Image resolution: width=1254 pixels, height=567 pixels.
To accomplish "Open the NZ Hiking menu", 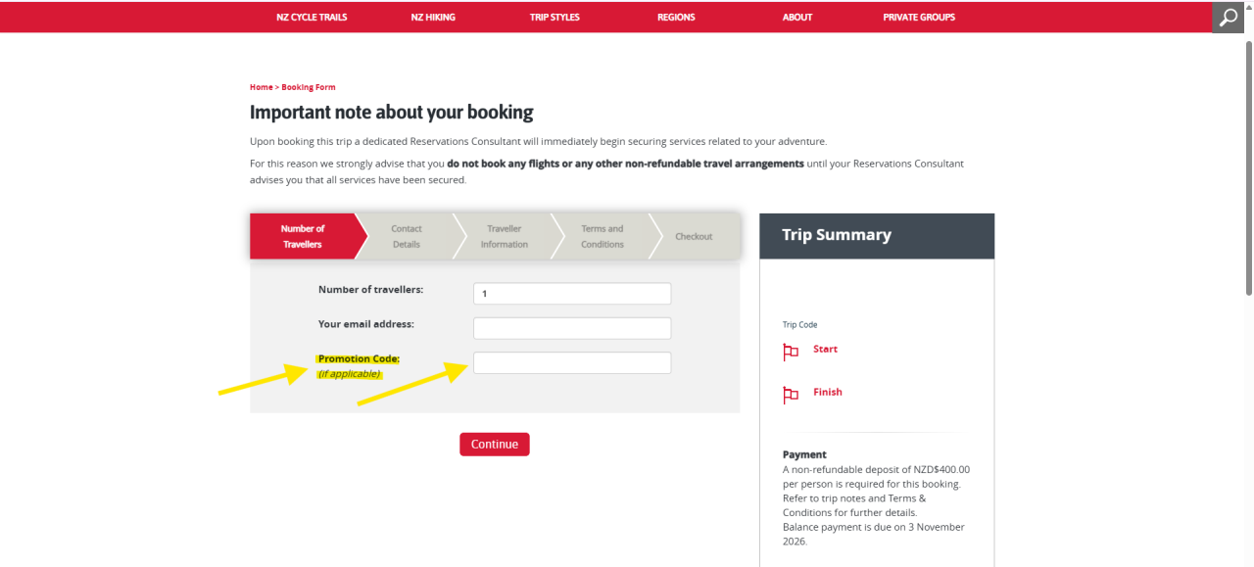I will click(433, 17).
